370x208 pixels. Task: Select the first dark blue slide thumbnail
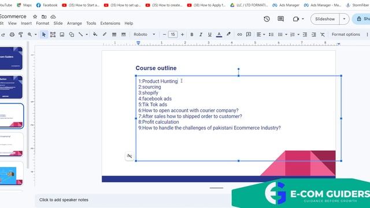click(x=12, y=58)
